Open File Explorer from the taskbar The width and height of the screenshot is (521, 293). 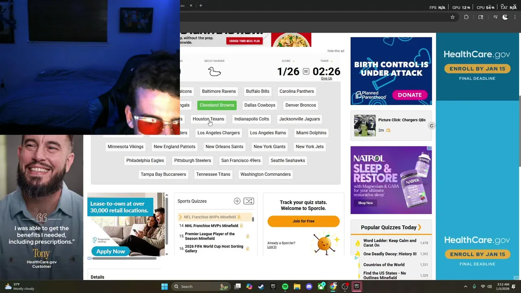[297, 286]
